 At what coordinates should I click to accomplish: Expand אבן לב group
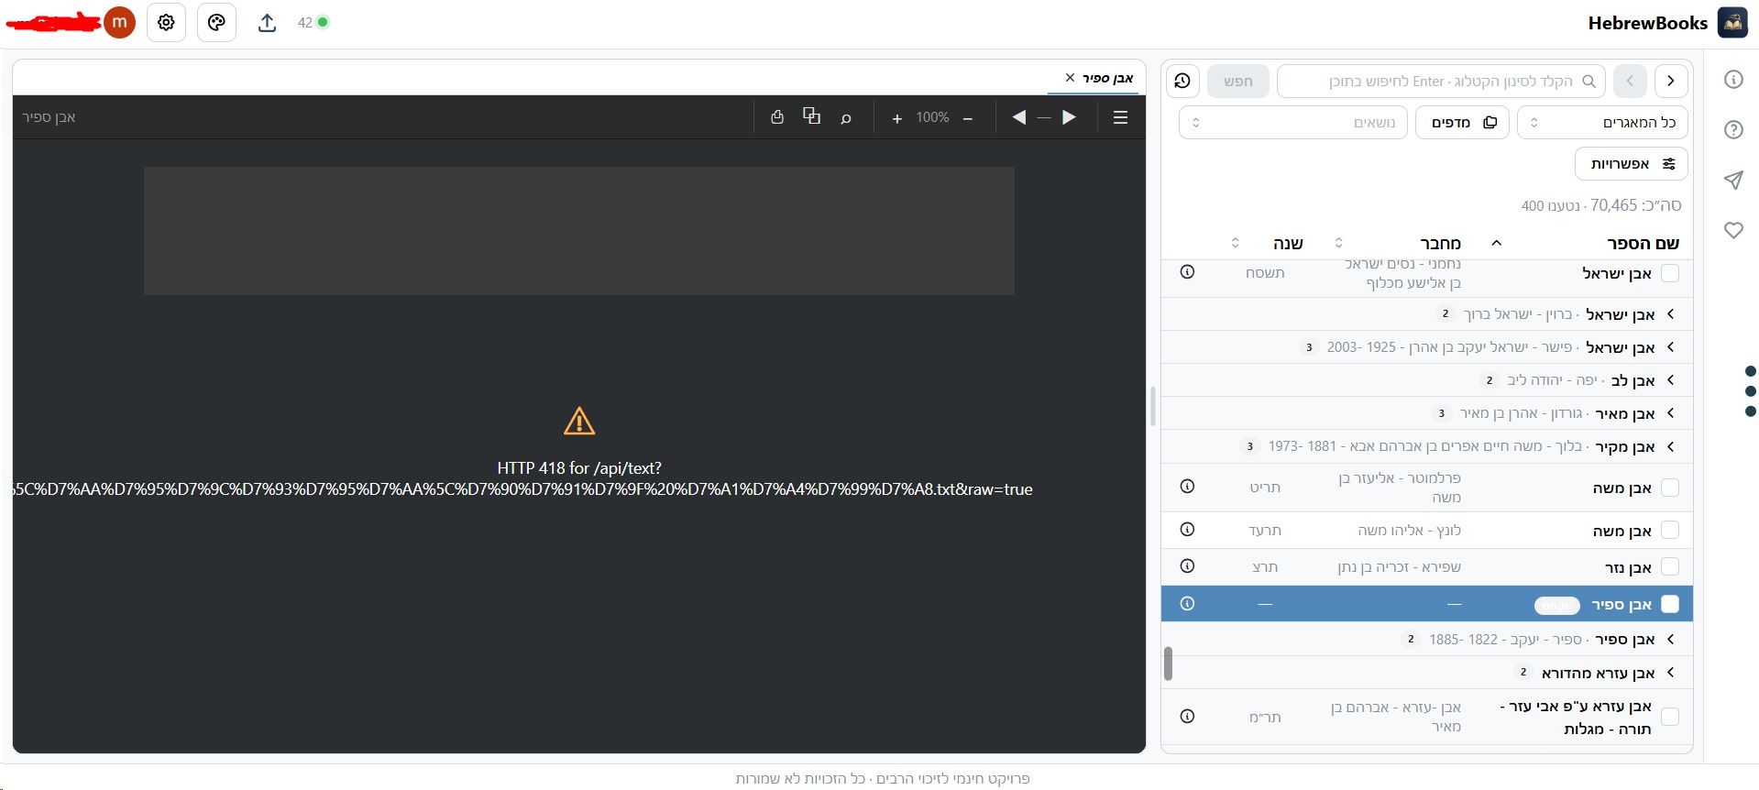[1670, 380]
